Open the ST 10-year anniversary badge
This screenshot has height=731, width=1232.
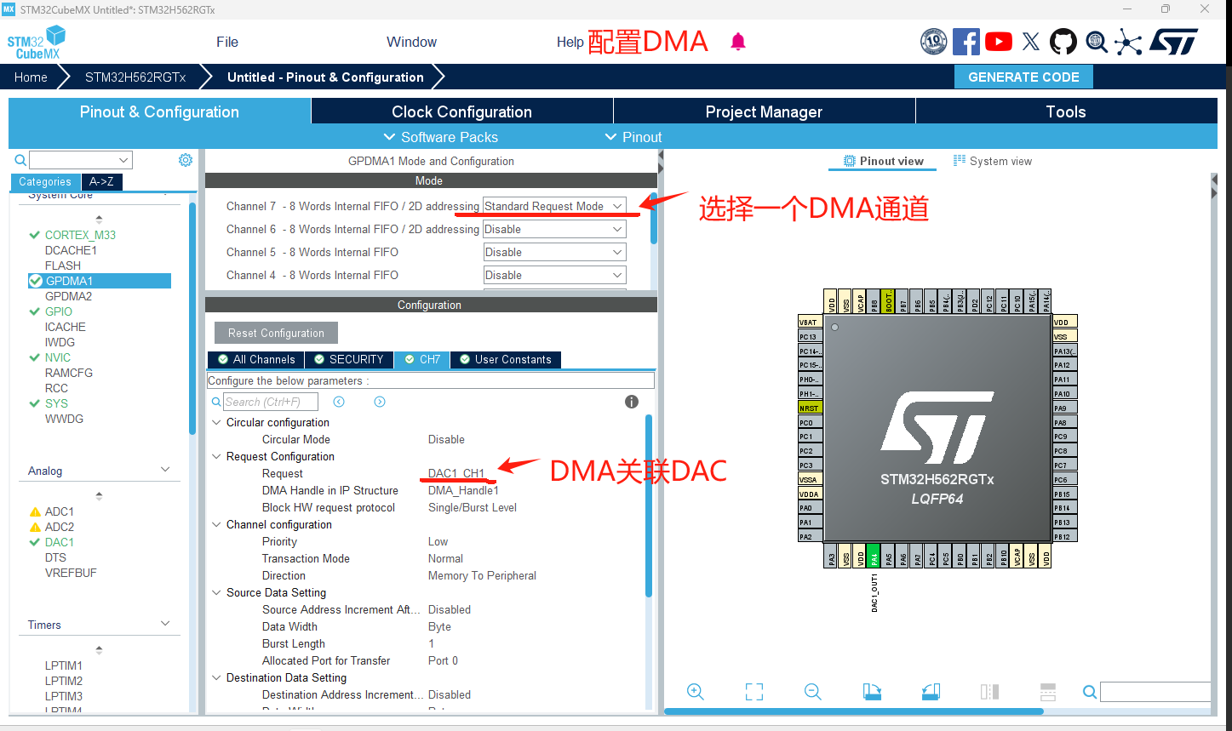click(x=934, y=41)
